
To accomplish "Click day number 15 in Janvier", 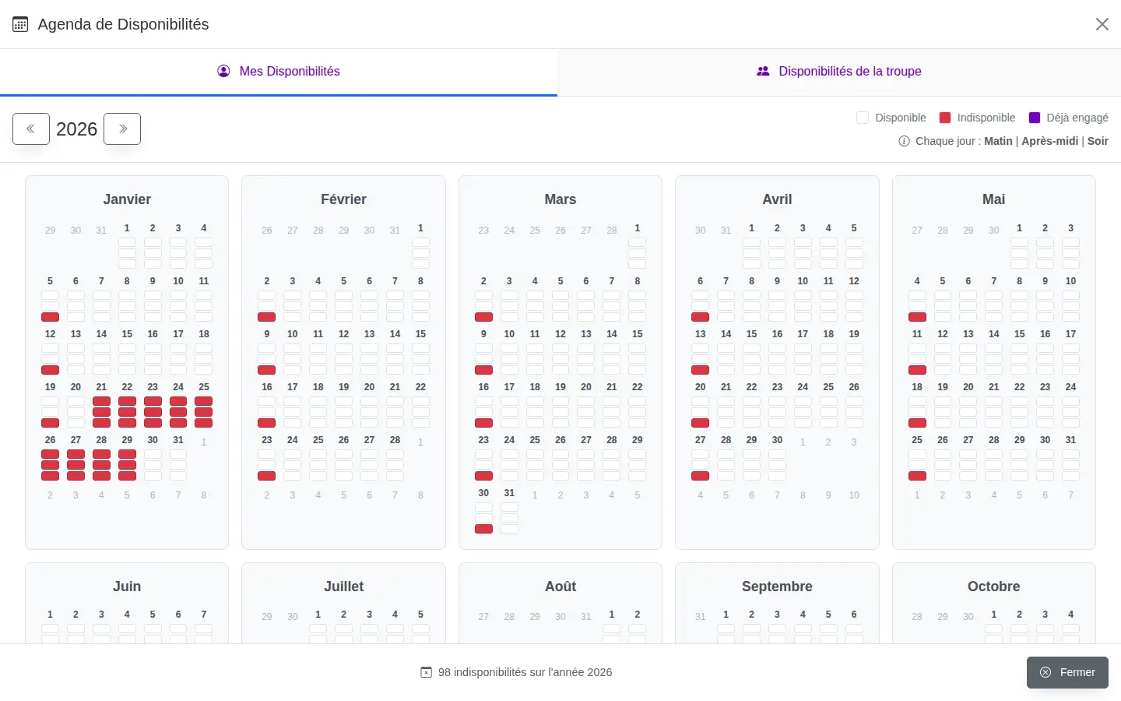I will pos(127,334).
